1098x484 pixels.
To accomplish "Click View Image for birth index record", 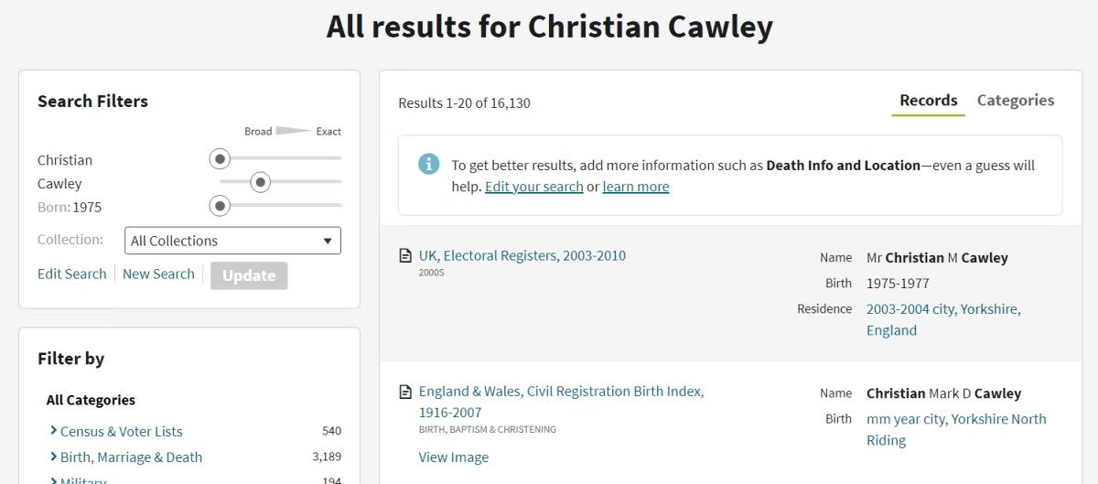I will [x=453, y=457].
